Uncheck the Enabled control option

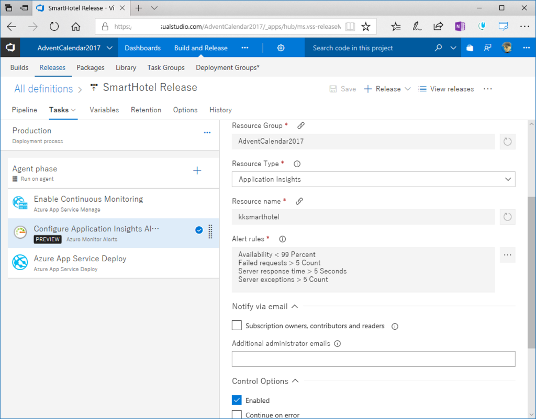click(x=237, y=400)
